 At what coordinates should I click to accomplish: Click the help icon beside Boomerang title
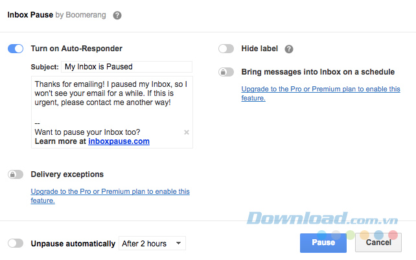click(117, 15)
